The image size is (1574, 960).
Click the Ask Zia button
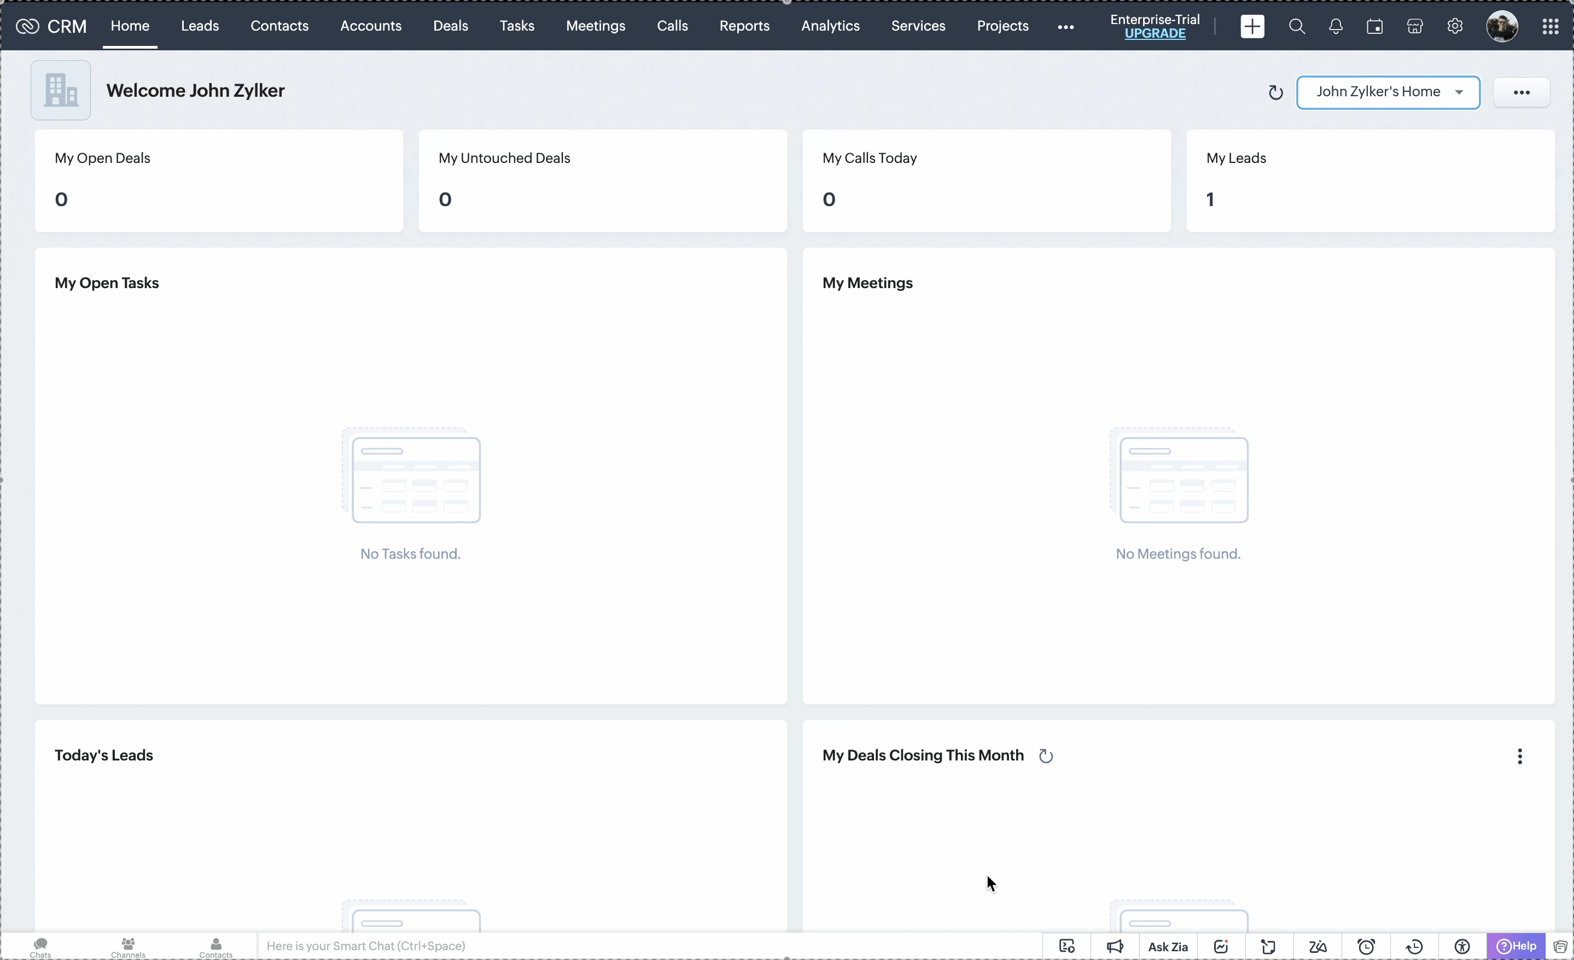(1167, 946)
